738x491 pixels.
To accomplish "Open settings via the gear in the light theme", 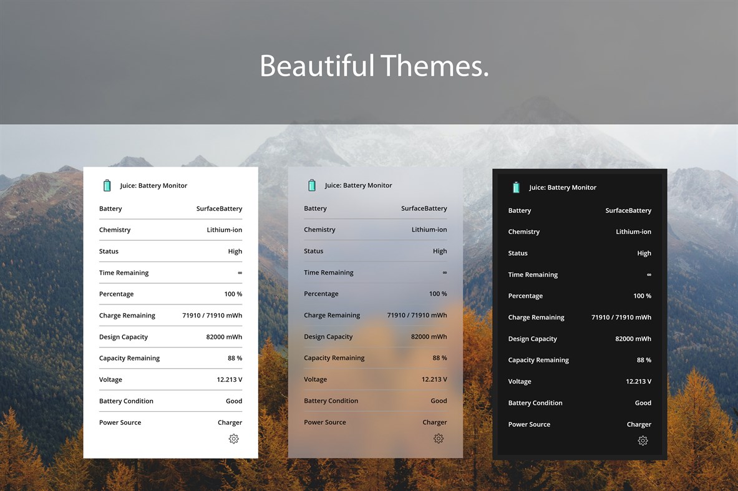I will [x=234, y=439].
